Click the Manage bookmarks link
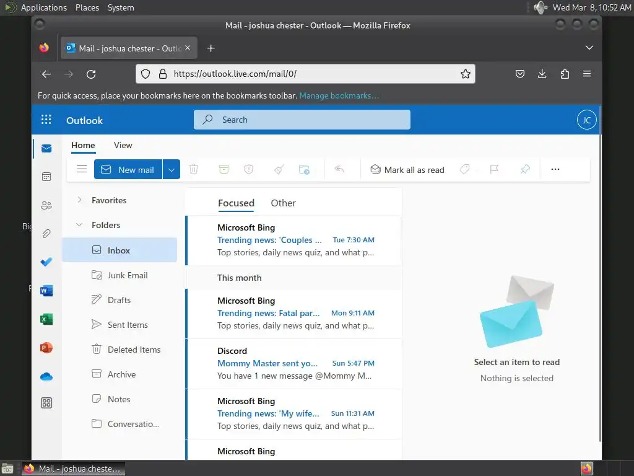 click(339, 96)
